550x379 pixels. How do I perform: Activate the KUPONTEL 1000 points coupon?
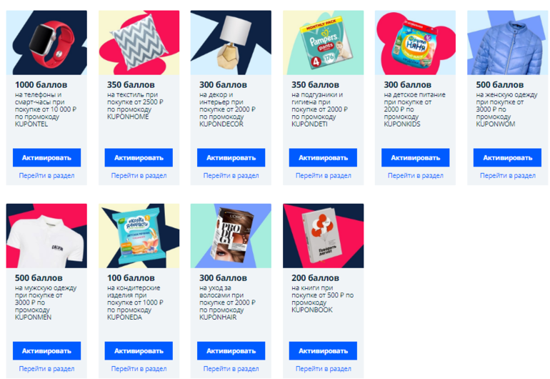[x=46, y=157]
